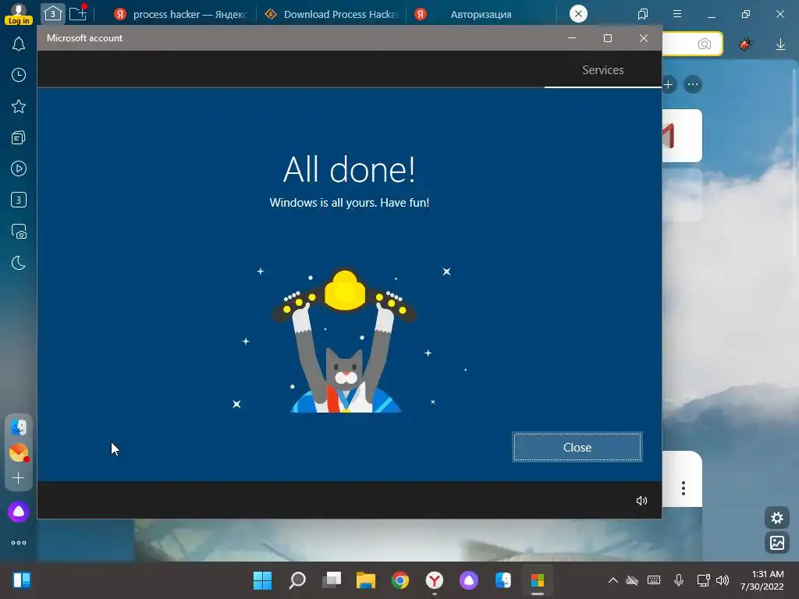Open the browser bookmarks manager icon

[x=643, y=14]
